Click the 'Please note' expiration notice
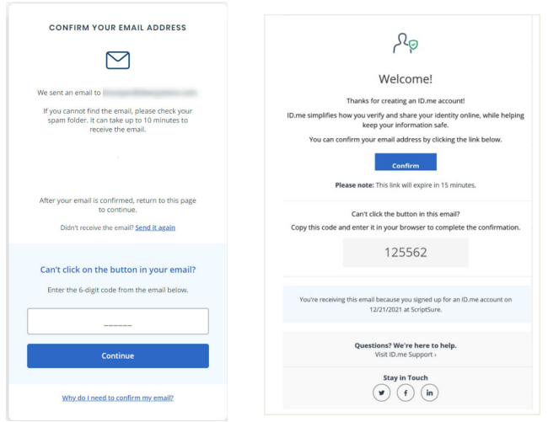The height and width of the screenshot is (422, 548). point(406,184)
